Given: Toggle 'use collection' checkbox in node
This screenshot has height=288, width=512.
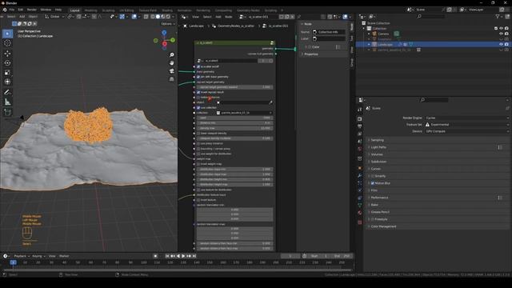Looking at the screenshot, I should (x=198, y=108).
